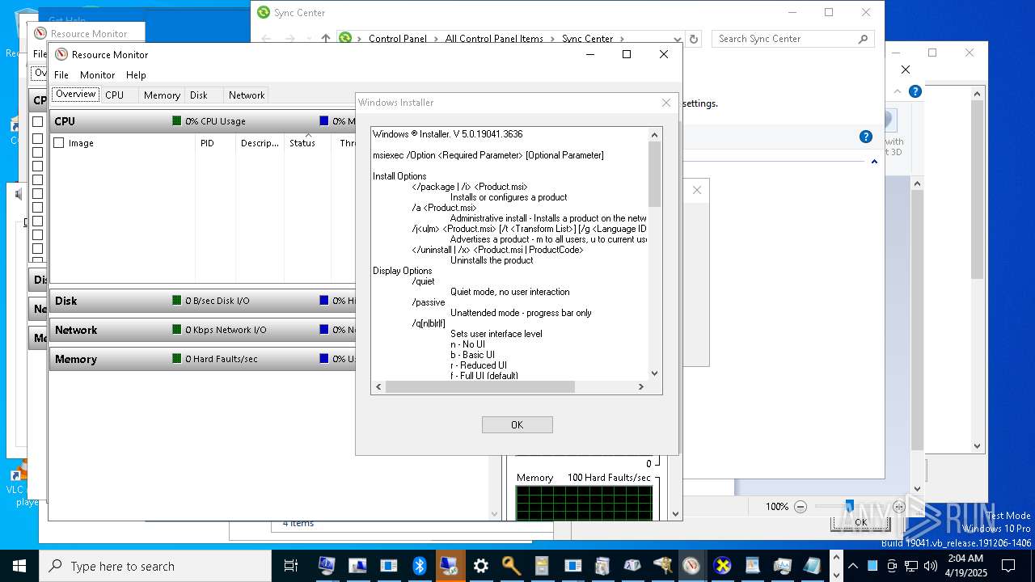This screenshot has width=1035, height=582.
Task: Click the Sync Center title bar icon
Action: coord(264,12)
